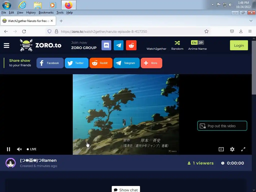256x192 pixels.
Task: Open network tray icon
Action: 225,5
